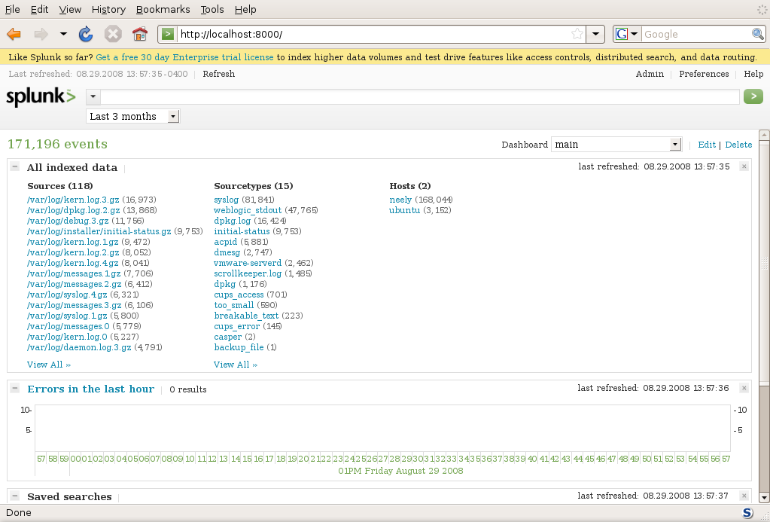This screenshot has height=522, width=770.
Task: Click the 171,196 events count
Action: coord(57,144)
